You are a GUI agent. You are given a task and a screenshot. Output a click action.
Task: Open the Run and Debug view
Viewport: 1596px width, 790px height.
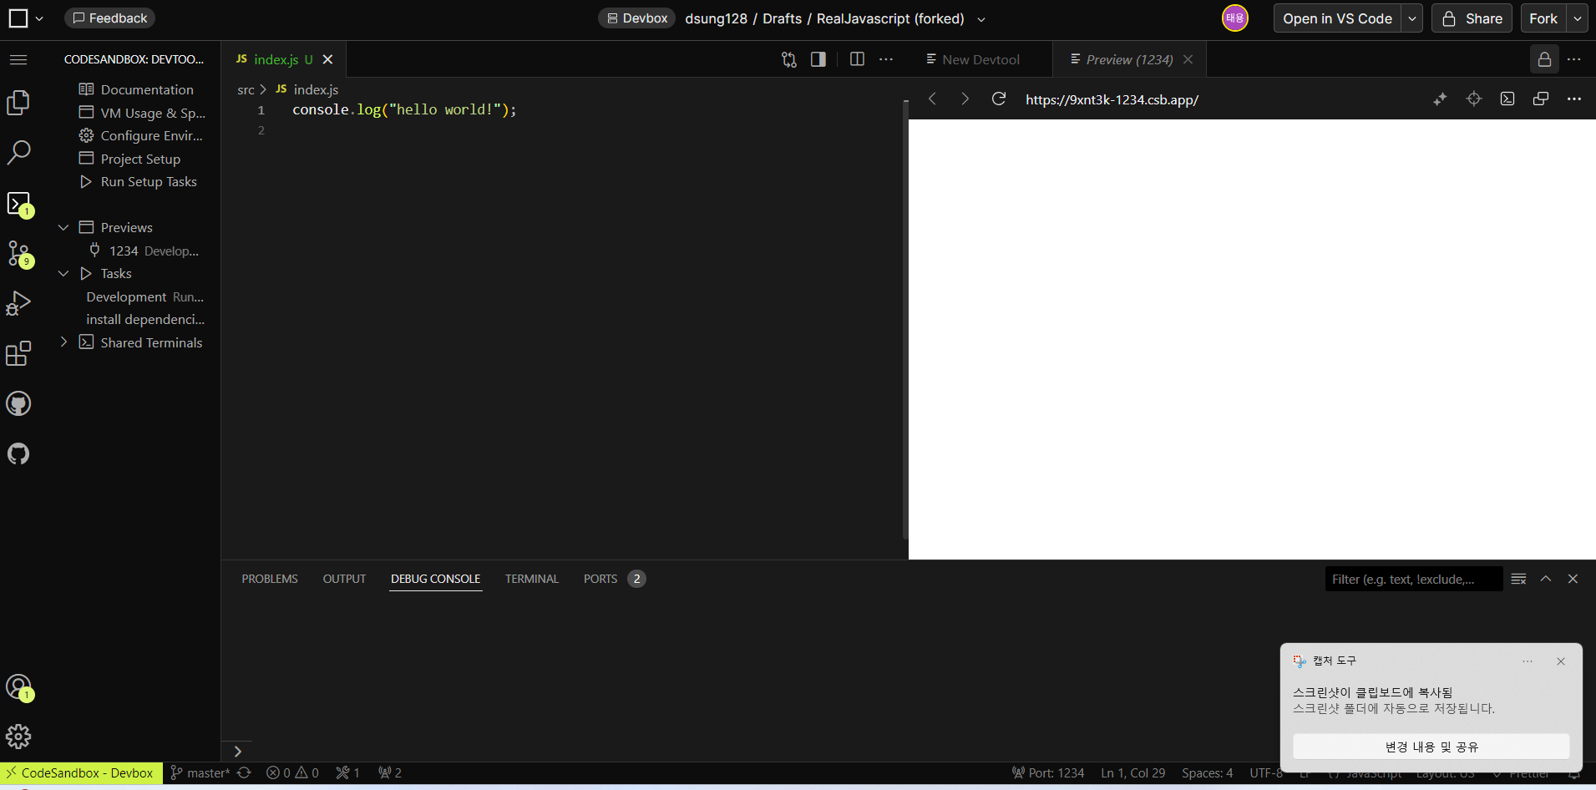[18, 303]
